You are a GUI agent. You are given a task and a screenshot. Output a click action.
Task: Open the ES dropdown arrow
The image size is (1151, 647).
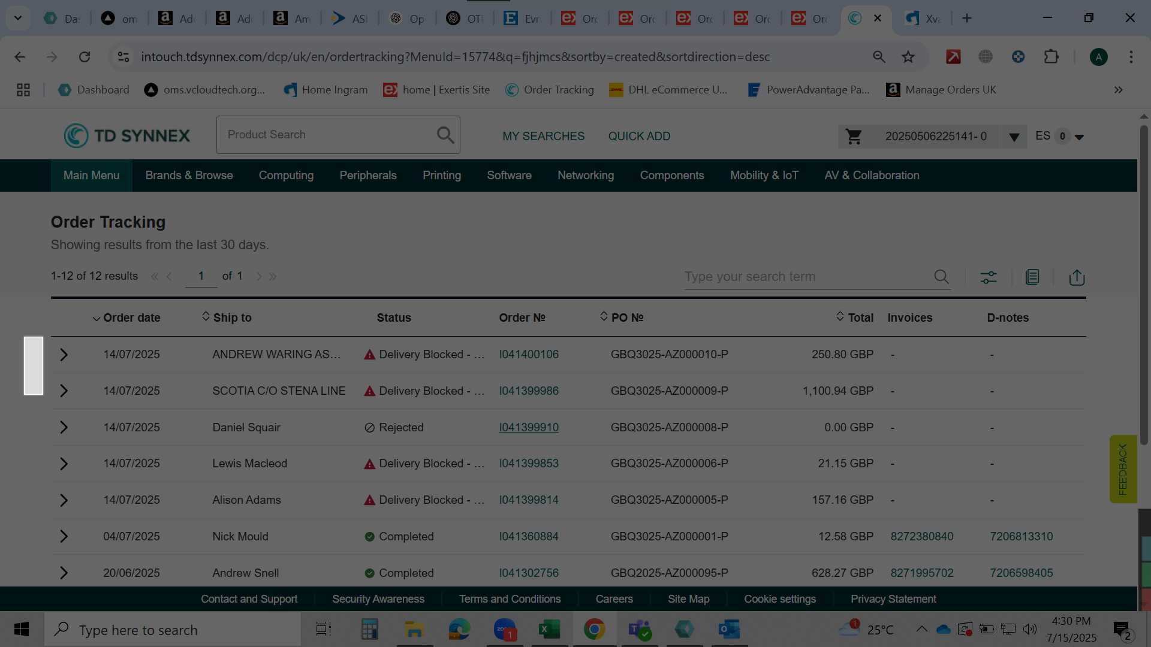click(1079, 137)
